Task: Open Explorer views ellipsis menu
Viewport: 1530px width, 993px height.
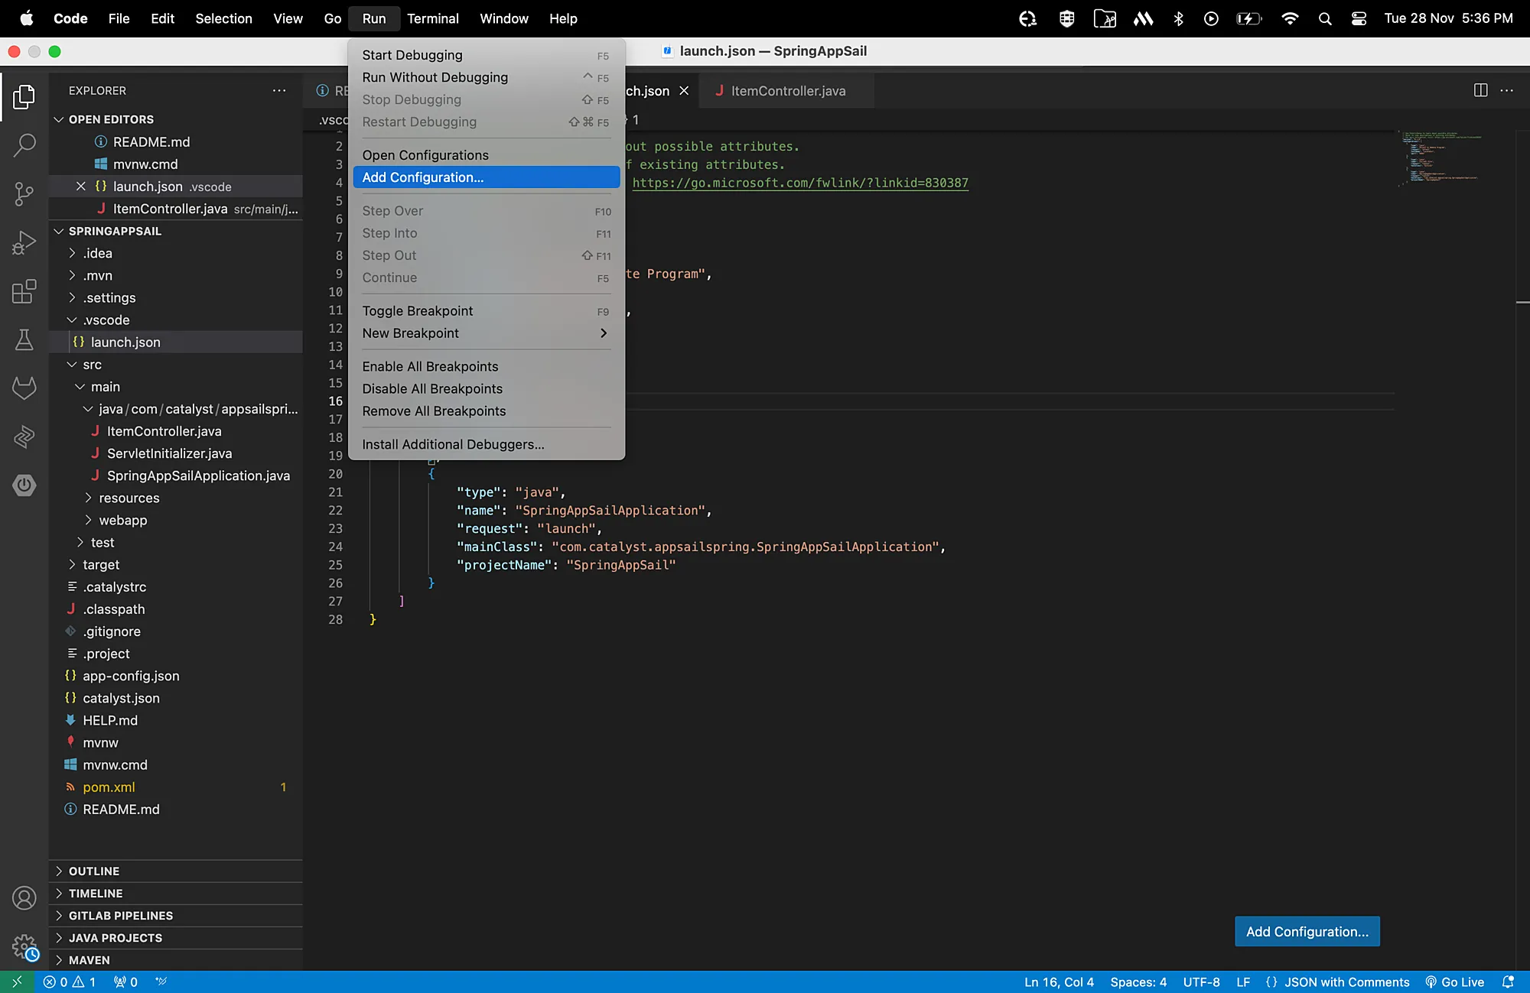Action: (x=279, y=90)
